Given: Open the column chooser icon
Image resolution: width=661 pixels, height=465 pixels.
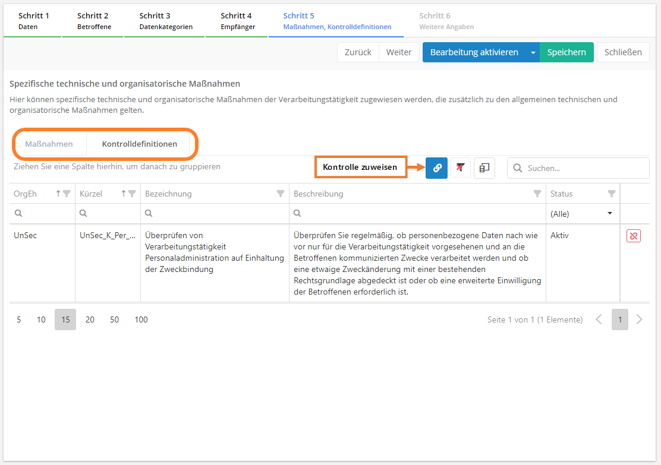Looking at the screenshot, I should pyautogui.click(x=484, y=168).
